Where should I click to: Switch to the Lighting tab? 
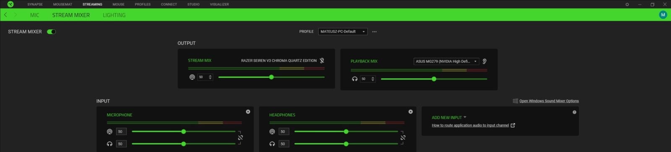(x=114, y=15)
